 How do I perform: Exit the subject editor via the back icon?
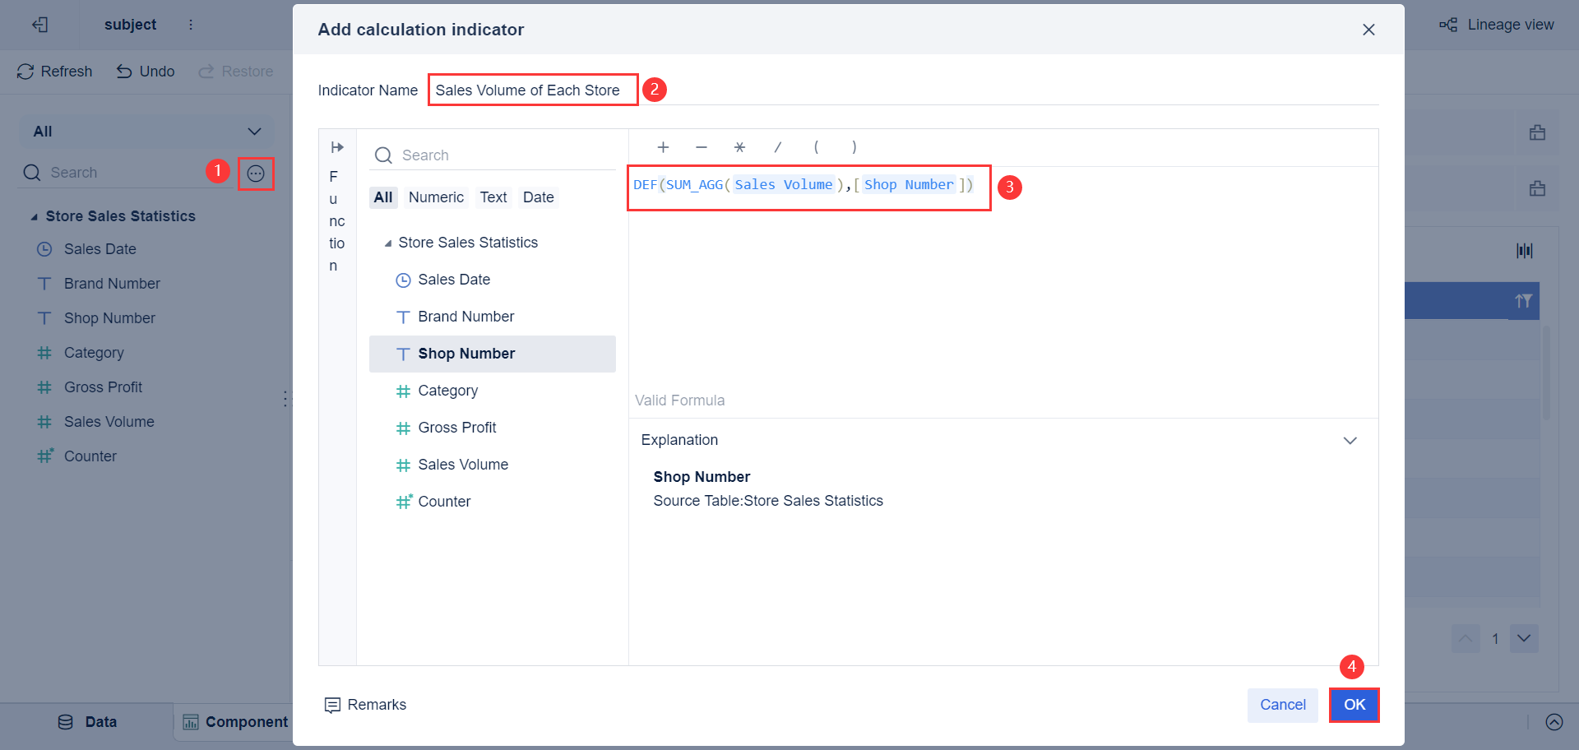[x=39, y=24]
